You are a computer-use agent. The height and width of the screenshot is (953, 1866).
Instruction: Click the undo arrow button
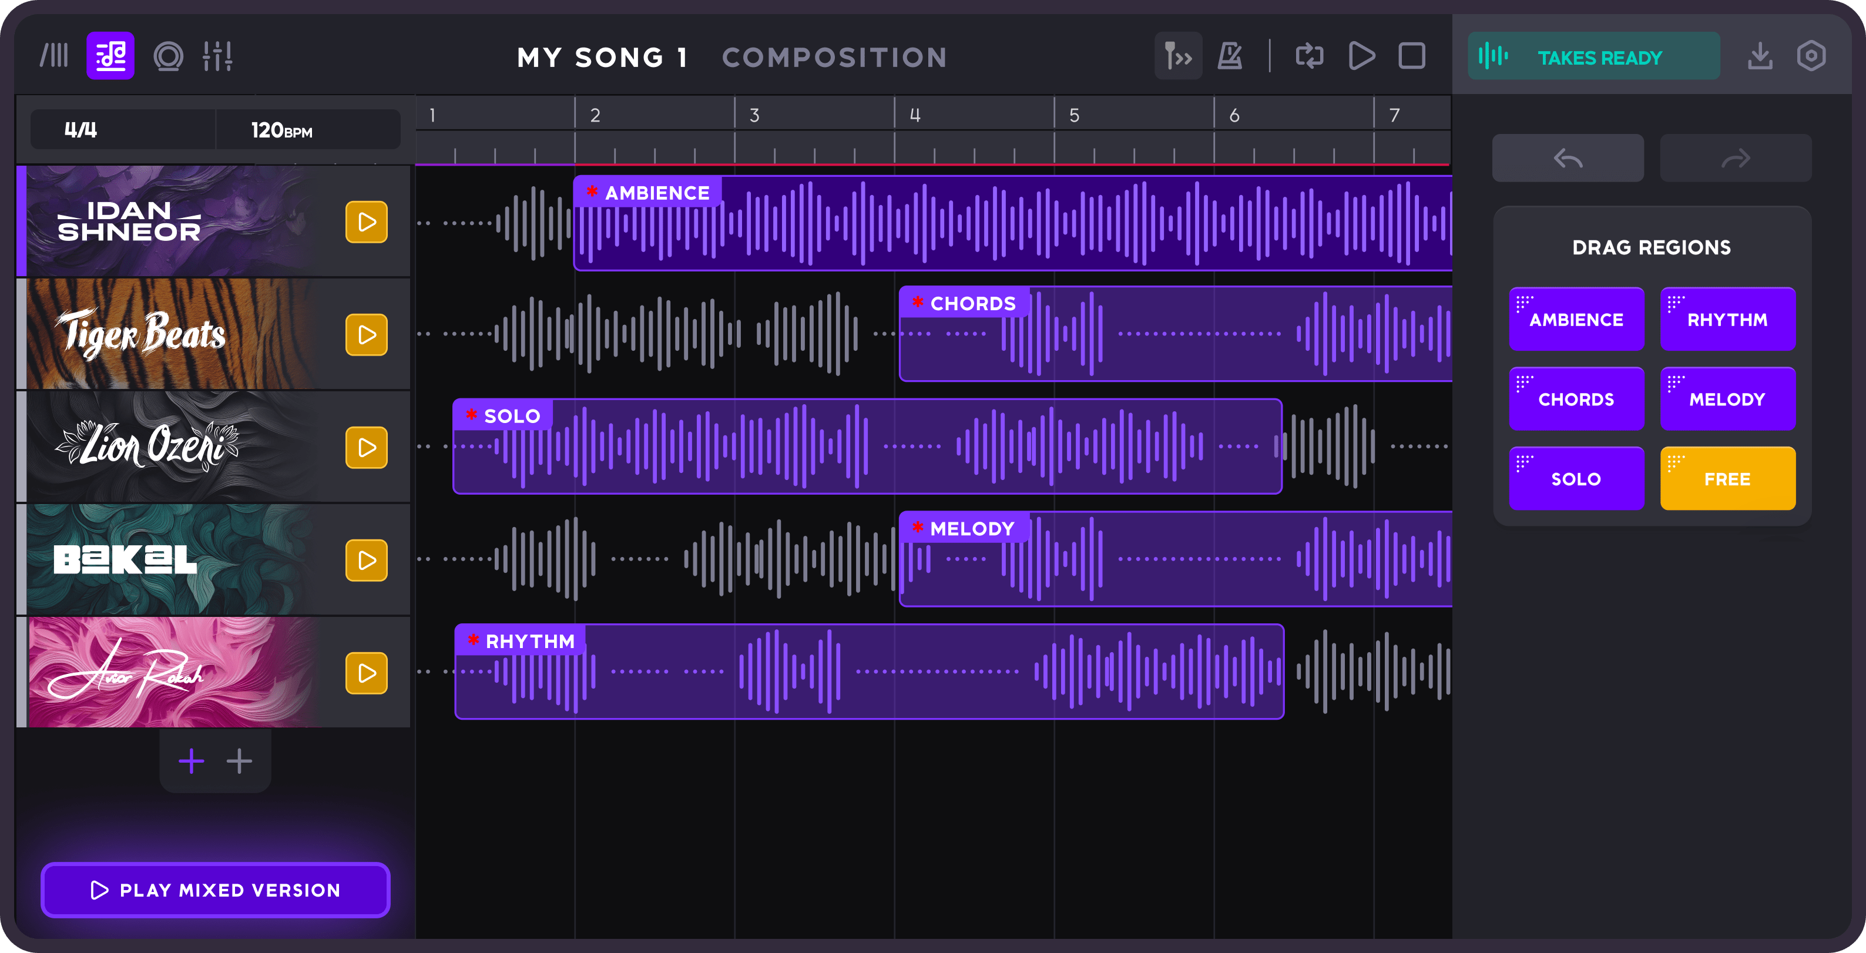click(x=1568, y=158)
